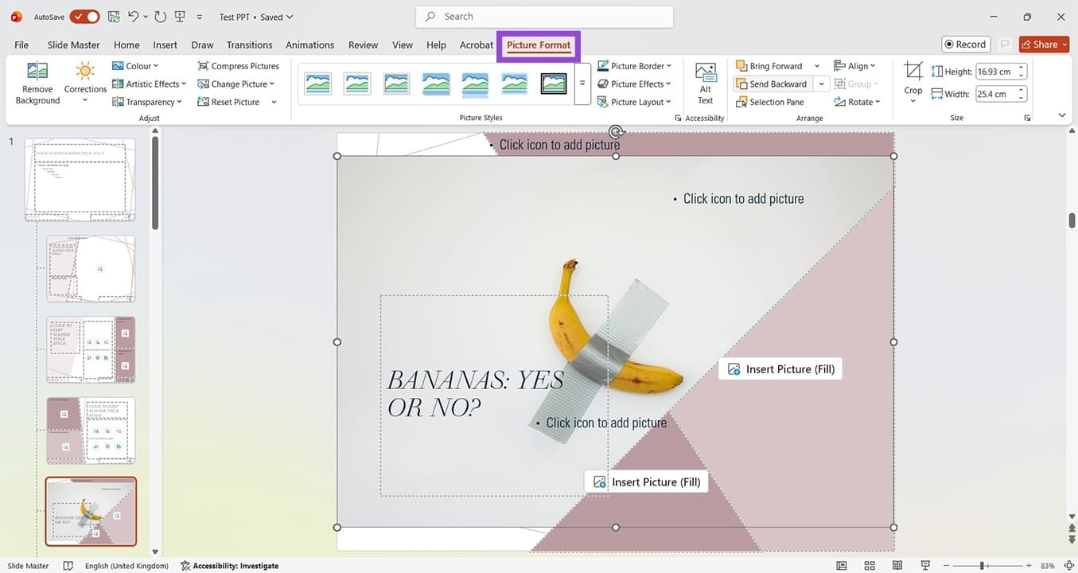Switch to Reading view in status bar
Viewport: 1078px width, 573px height.
pyautogui.click(x=897, y=566)
